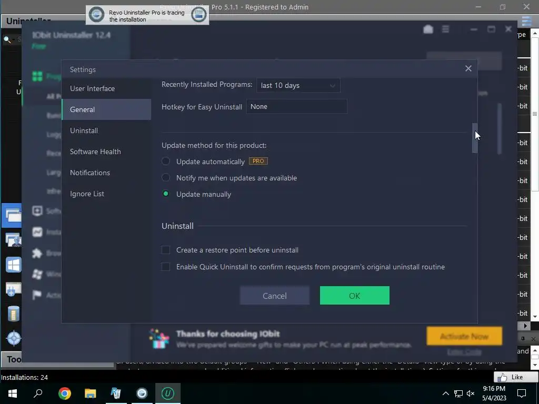Click the Revo list vertical scroll down arrow
This screenshot has height=404, width=539.
[x=535, y=317]
